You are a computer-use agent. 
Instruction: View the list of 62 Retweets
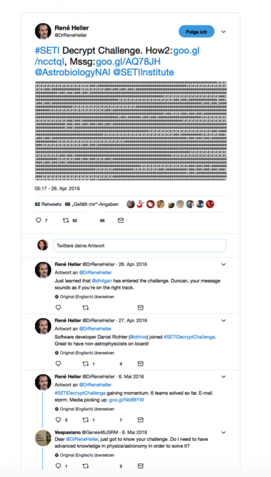pos(48,204)
